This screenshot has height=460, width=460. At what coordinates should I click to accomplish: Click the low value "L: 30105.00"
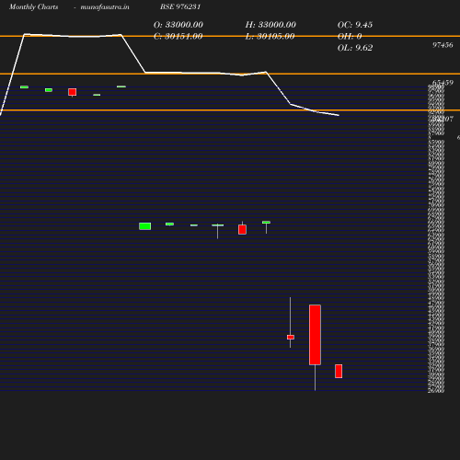click(x=270, y=36)
